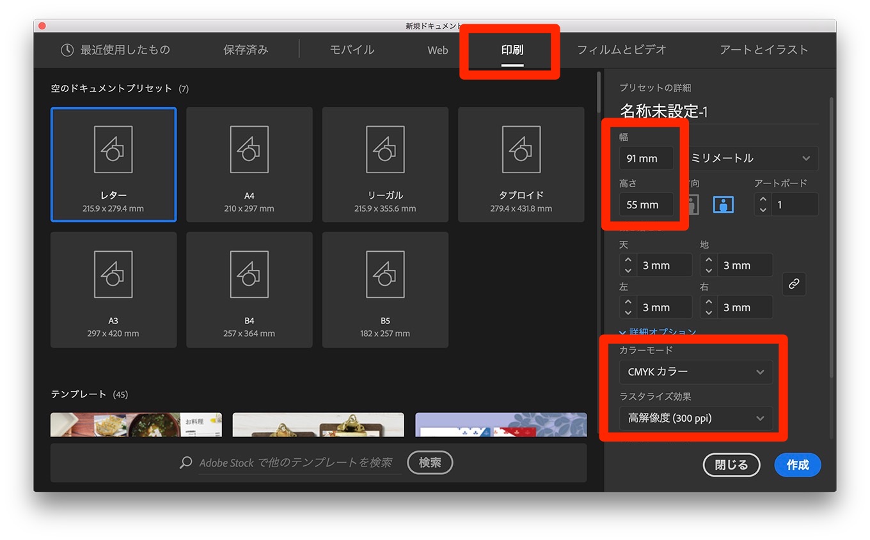Decrease the 右 bleed value
This screenshot has height=540, width=870.
(709, 312)
